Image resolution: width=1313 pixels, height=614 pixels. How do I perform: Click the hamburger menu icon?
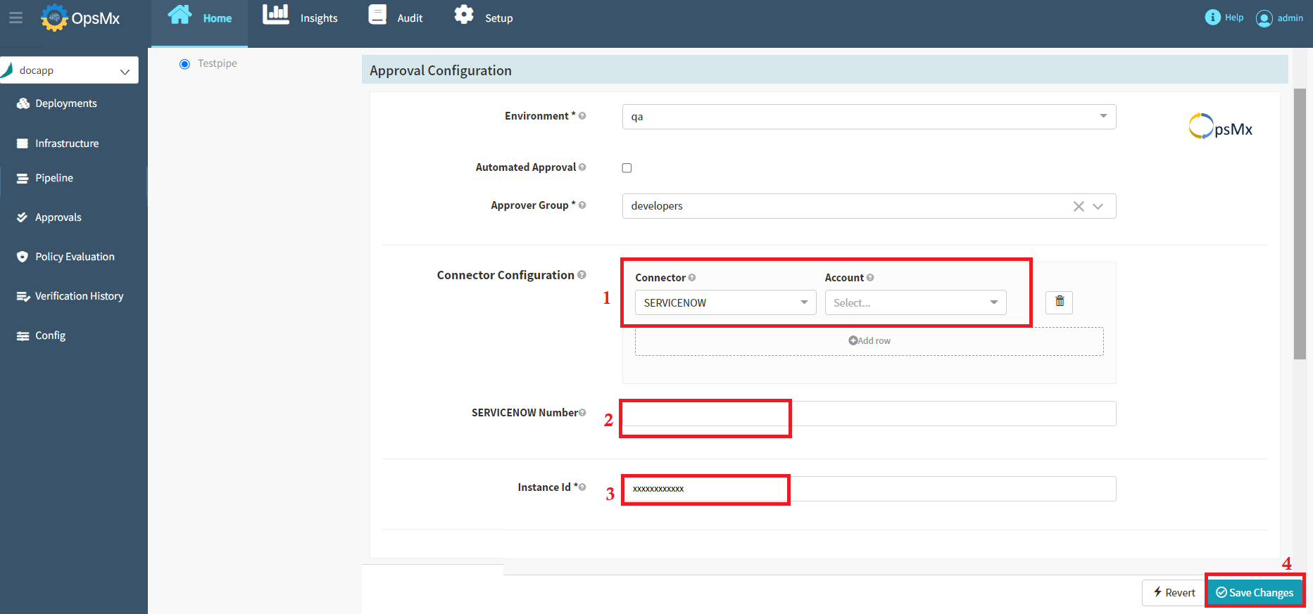click(15, 18)
